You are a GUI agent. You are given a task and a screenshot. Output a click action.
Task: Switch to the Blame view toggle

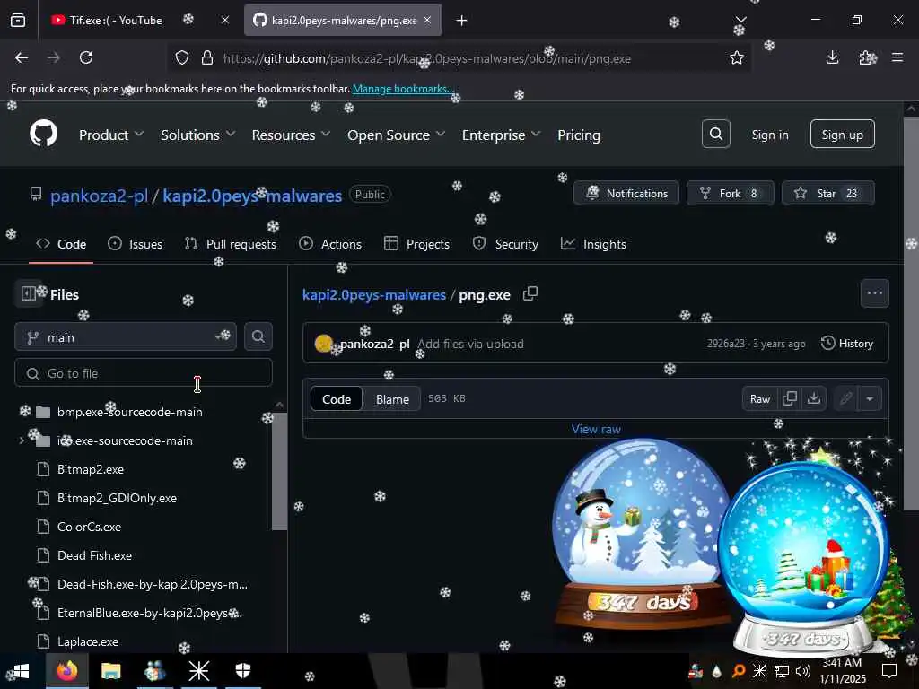tap(392, 398)
